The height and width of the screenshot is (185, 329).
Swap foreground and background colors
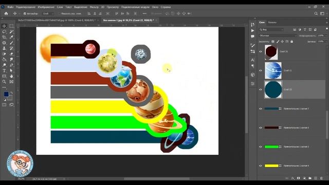[11, 92]
